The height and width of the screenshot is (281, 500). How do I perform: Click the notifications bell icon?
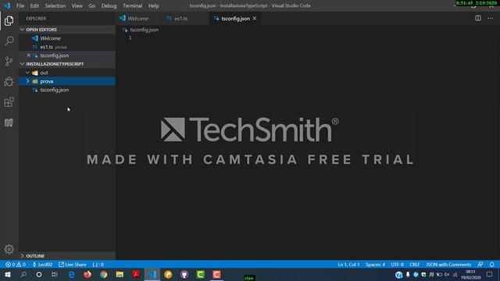(491, 265)
